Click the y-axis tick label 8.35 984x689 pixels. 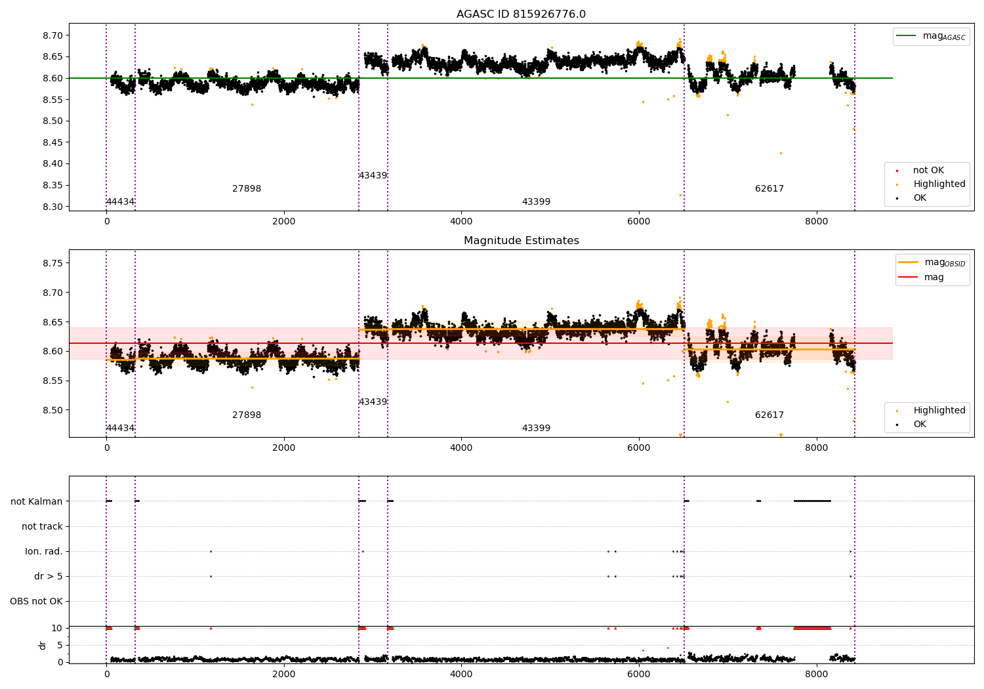pos(52,186)
